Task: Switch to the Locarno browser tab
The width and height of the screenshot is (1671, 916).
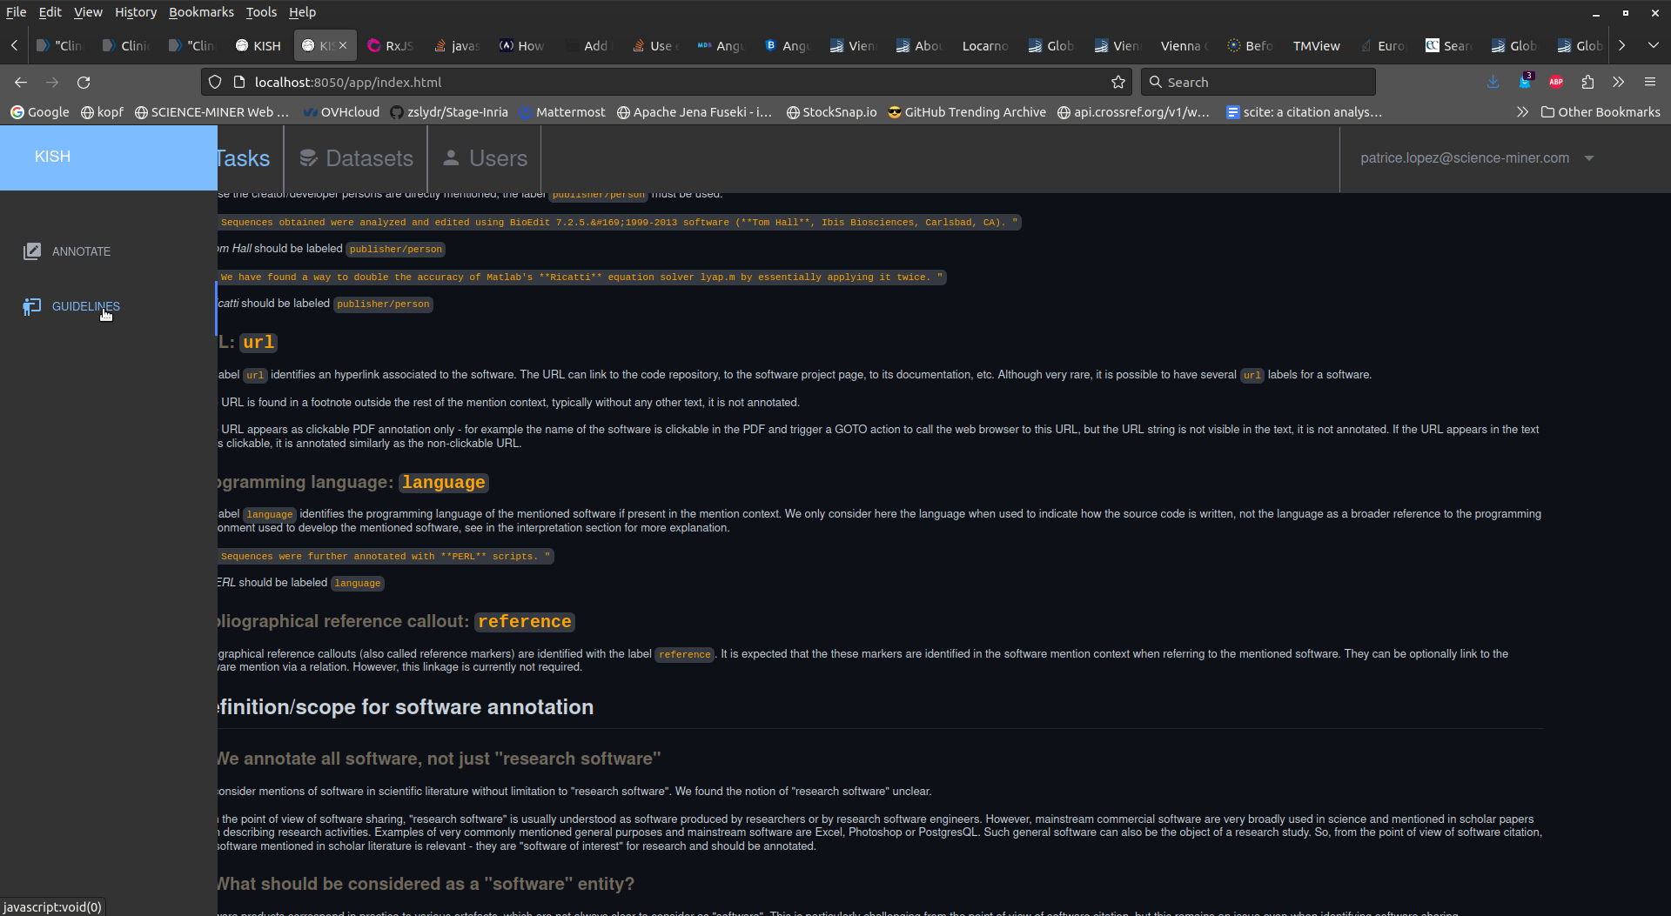Action: [x=984, y=45]
